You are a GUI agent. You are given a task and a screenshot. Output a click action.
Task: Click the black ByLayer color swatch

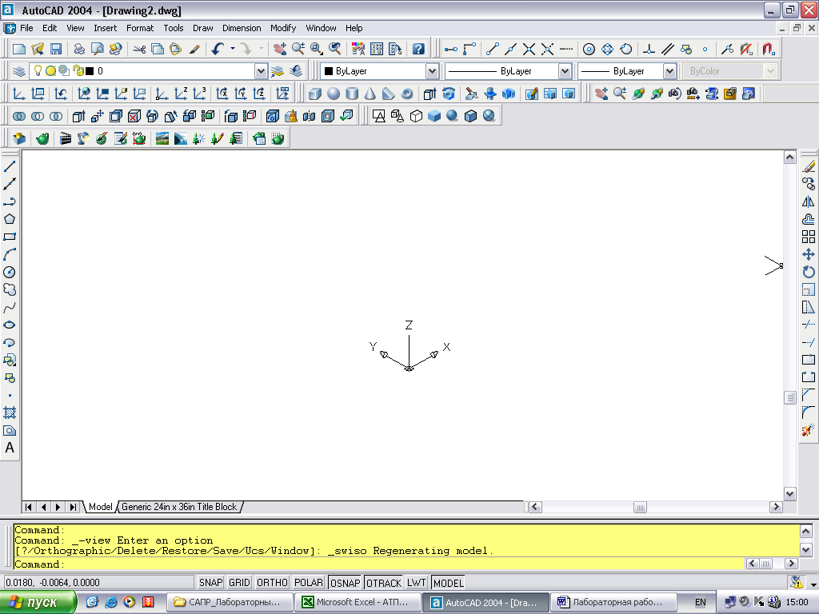tap(329, 71)
